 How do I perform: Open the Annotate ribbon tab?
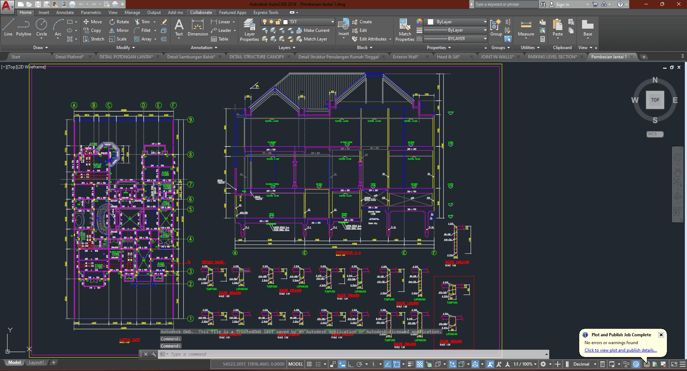65,13
